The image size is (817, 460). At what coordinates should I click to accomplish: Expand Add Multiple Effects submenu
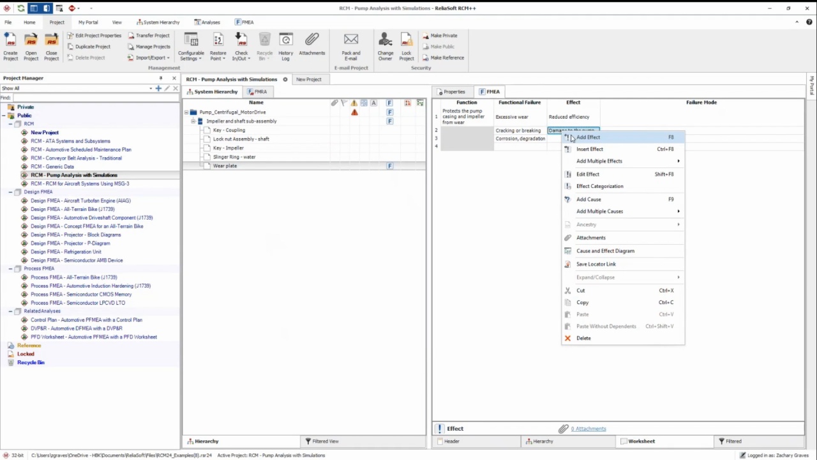pos(622,161)
